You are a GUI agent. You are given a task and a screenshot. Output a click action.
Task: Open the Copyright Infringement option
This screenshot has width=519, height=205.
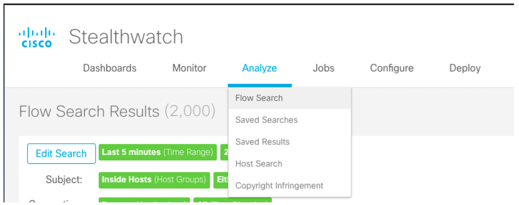pos(289,185)
